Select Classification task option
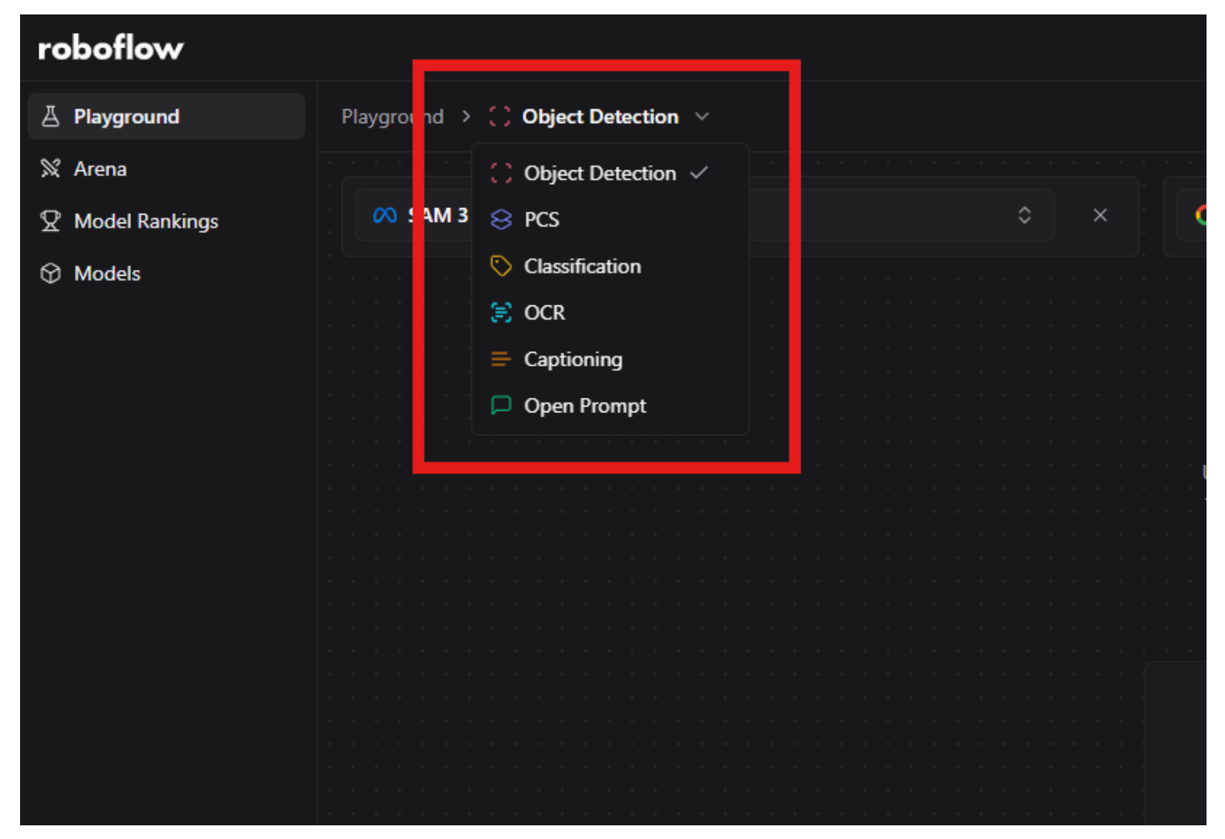 610,266
